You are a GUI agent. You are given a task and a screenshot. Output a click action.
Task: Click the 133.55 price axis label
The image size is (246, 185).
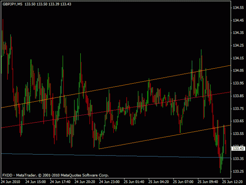238,134
